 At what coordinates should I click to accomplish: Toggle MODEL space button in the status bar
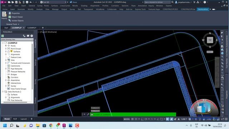pyautogui.click(x=127, y=119)
